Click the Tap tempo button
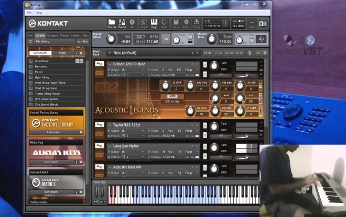This screenshot has width=346, height=217. [166, 39]
